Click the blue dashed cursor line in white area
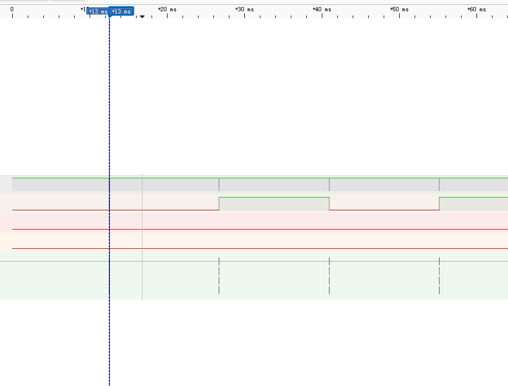The height and width of the screenshot is (386, 508). pos(109,97)
